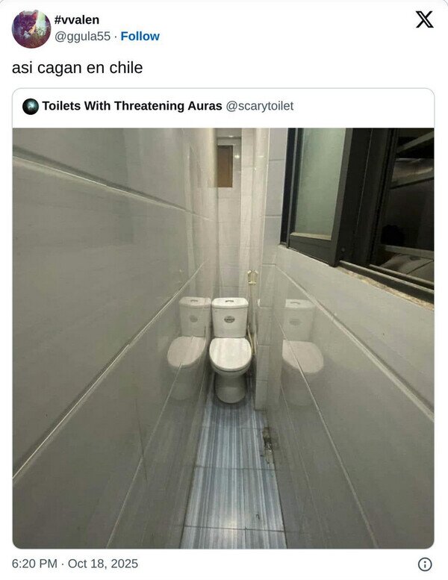This screenshot has width=448, height=580.
Task: Visit the @scarytoilet handle
Action: (x=259, y=106)
